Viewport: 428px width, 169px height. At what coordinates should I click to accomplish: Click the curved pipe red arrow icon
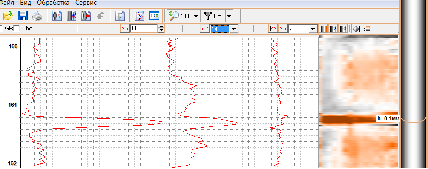[86, 16]
